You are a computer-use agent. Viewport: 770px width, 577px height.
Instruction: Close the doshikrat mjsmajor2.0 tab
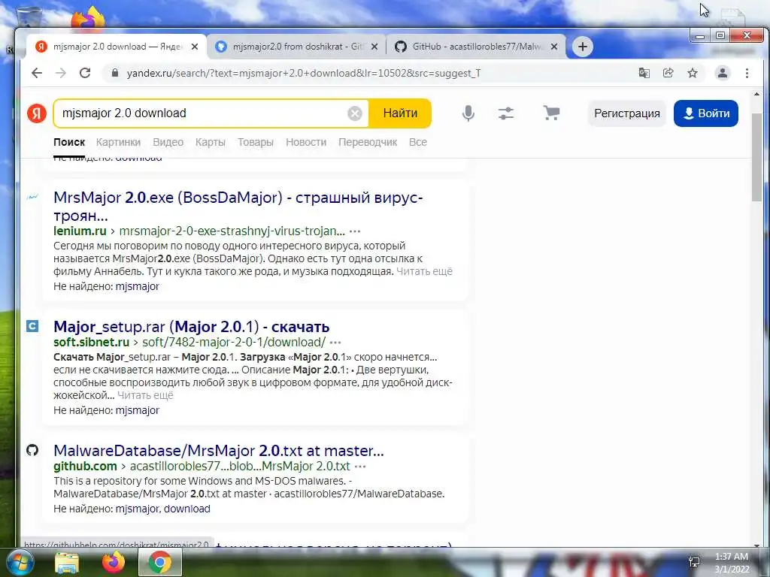point(374,47)
